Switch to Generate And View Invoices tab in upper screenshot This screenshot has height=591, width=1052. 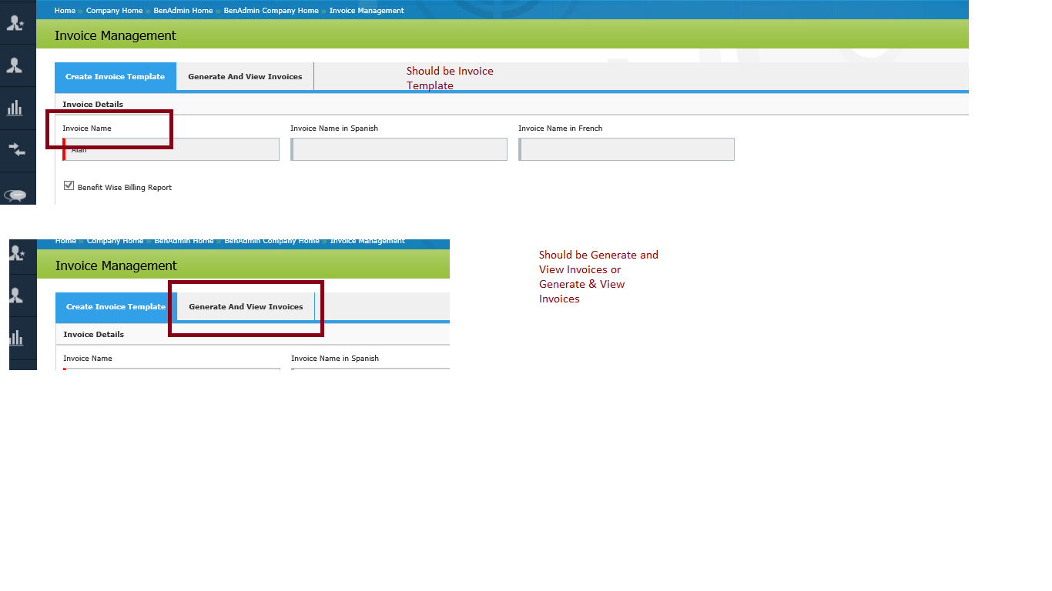click(245, 77)
